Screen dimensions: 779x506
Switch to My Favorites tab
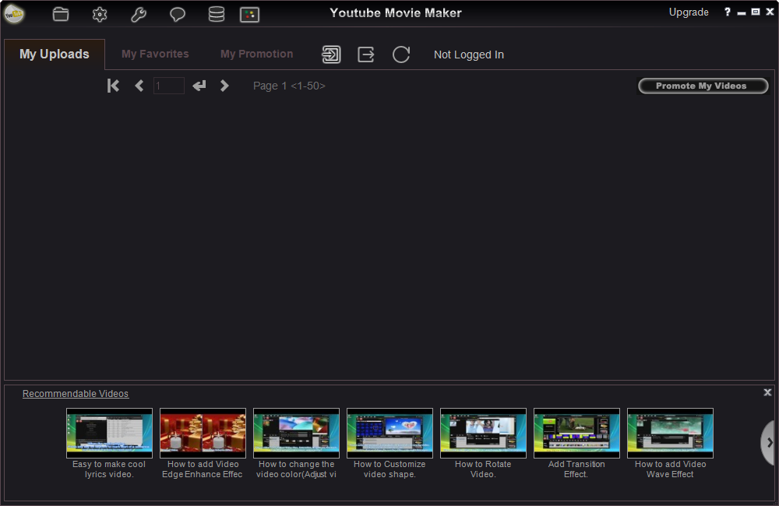(155, 54)
